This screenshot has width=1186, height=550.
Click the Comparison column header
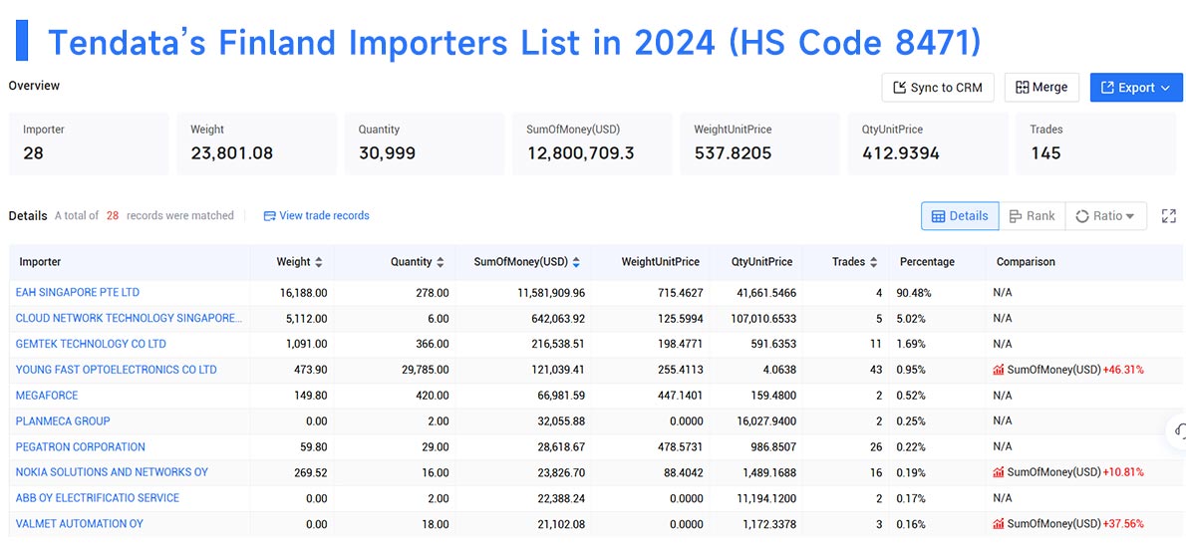1026,262
